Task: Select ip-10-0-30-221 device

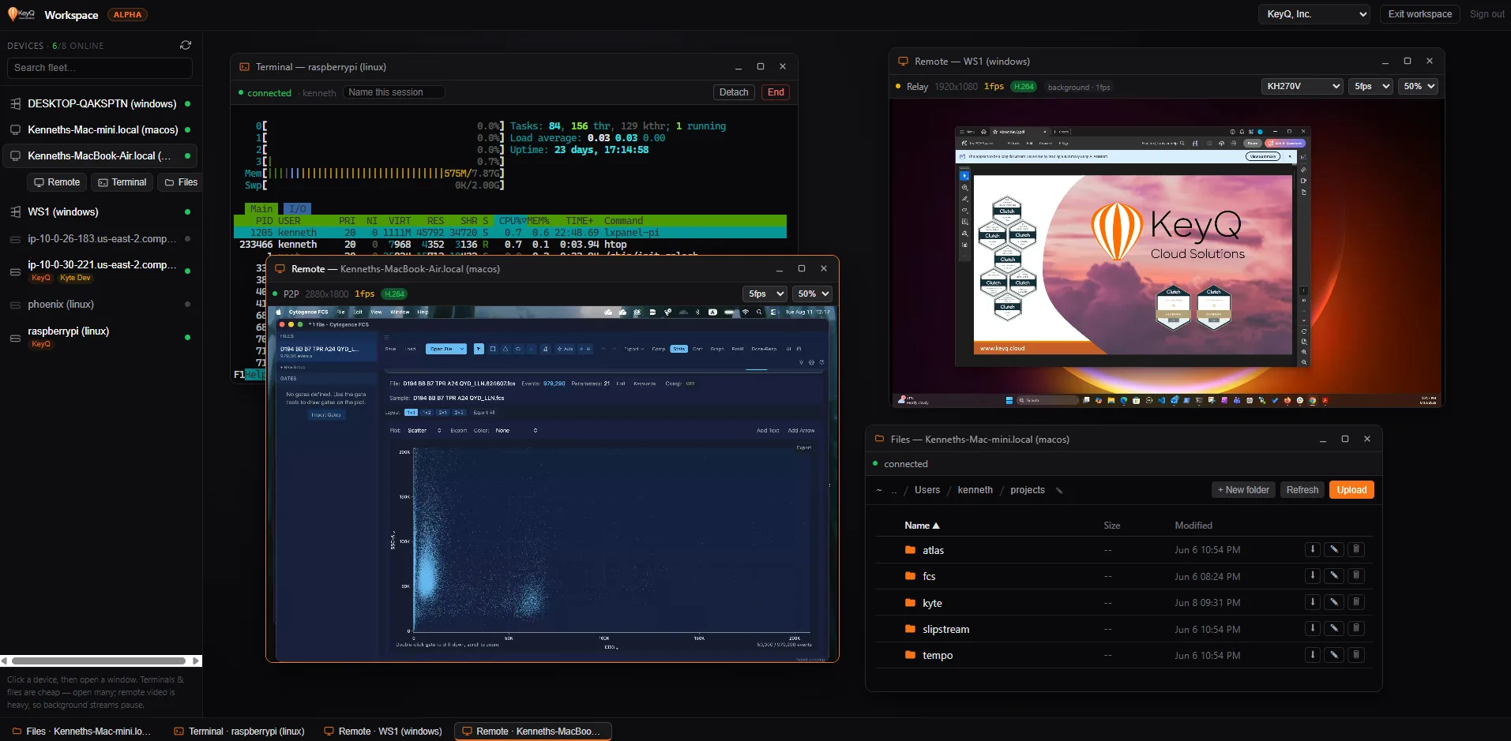Action: tap(100, 271)
